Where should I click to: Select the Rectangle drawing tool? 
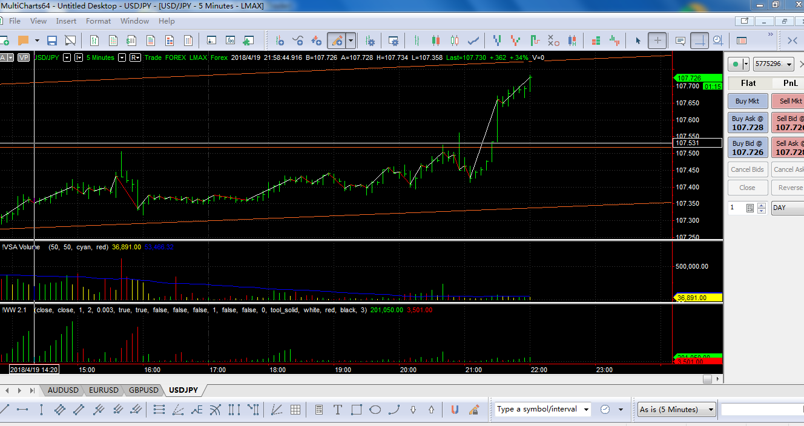pos(356,410)
